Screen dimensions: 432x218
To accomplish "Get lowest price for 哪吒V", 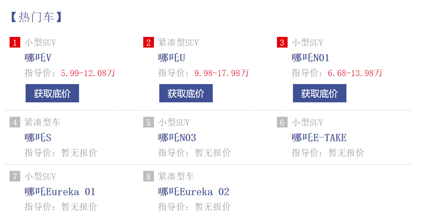I will (52, 93).
